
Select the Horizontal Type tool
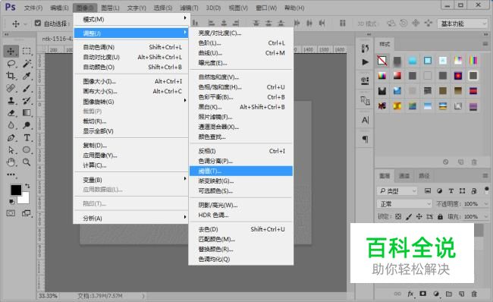(27, 137)
